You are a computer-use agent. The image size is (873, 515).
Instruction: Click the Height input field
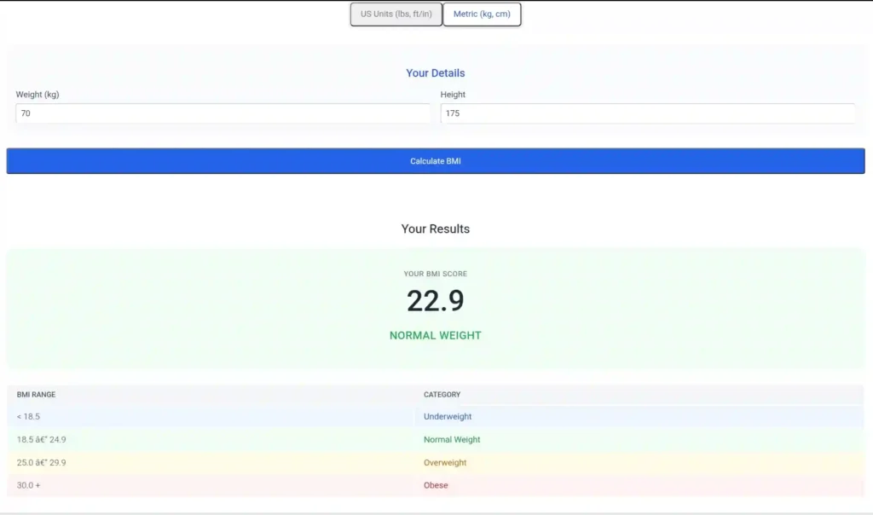tap(648, 113)
